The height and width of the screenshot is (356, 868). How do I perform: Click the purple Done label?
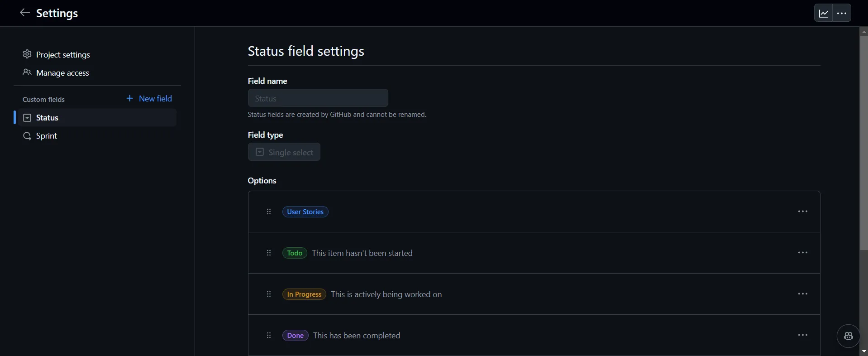click(296, 335)
